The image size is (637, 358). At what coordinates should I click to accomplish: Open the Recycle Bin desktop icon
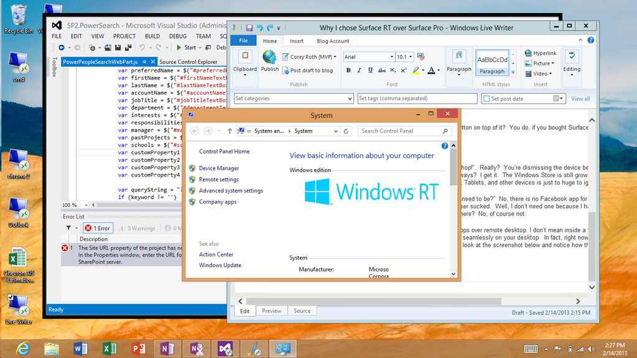click(x=18, y=19)
